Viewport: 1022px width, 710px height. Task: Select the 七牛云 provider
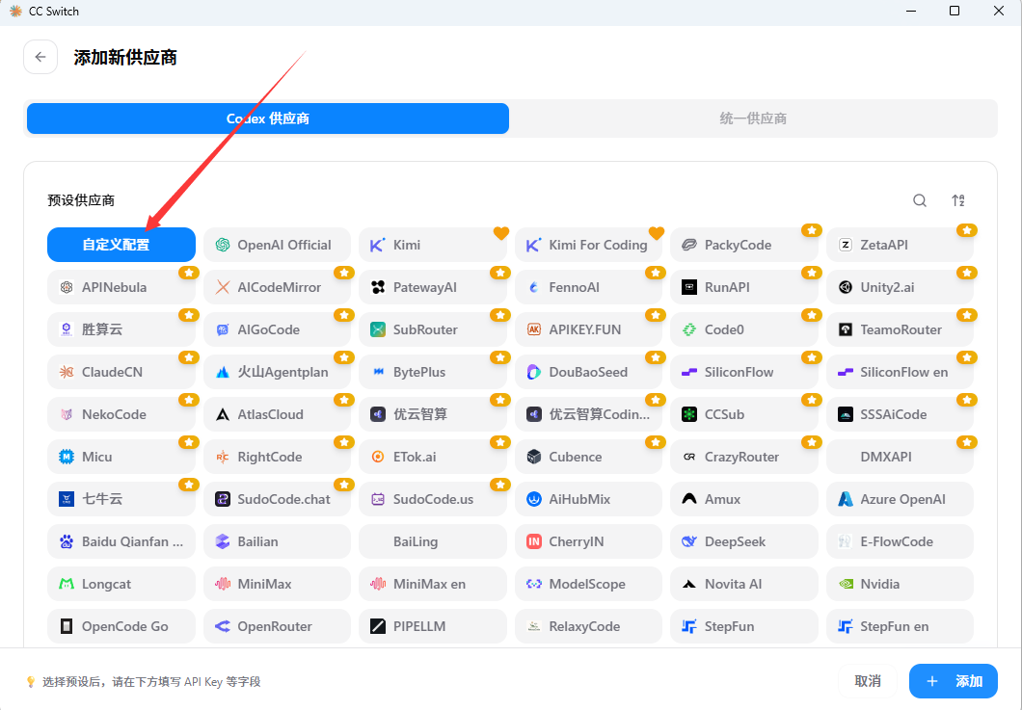coord(121,499)
